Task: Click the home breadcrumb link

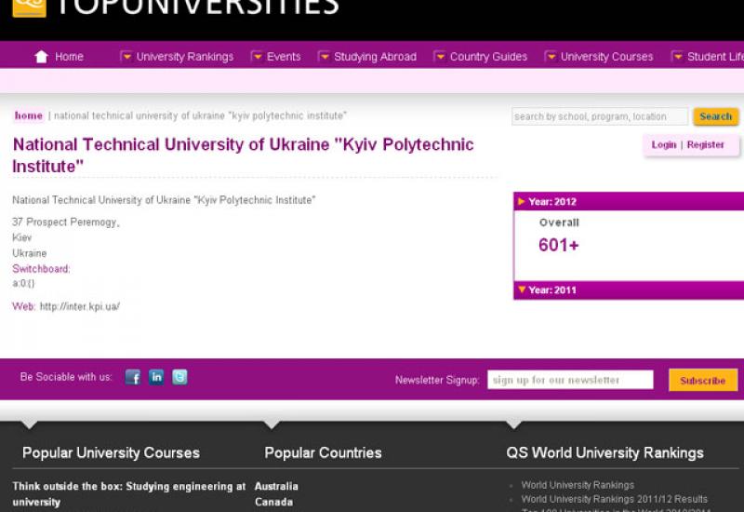Action: click(x=29, y=115)
